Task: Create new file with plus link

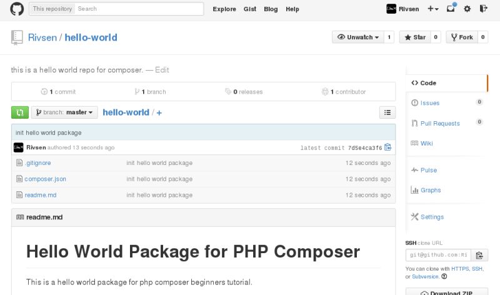Action: tap(159, 112)
